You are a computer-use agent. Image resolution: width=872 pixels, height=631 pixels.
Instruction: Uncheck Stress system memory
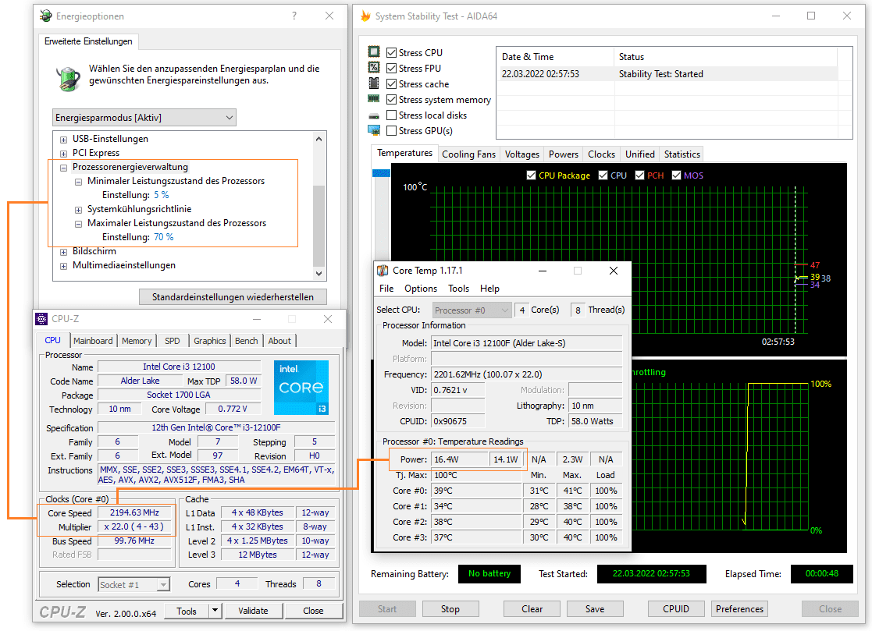[x=392, y=99]
